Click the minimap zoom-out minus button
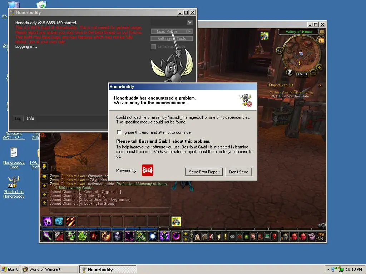This screenshot has width=366, height=274. (x=313, y=73)
